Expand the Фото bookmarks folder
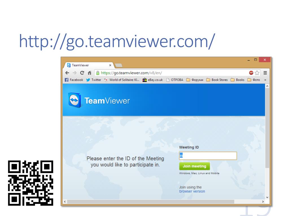The width and height of the screenshot is (289, 216). pos(254,80)
